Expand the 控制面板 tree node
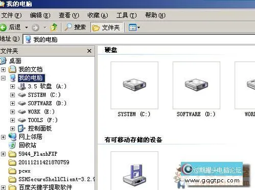 tap(12, 129)
